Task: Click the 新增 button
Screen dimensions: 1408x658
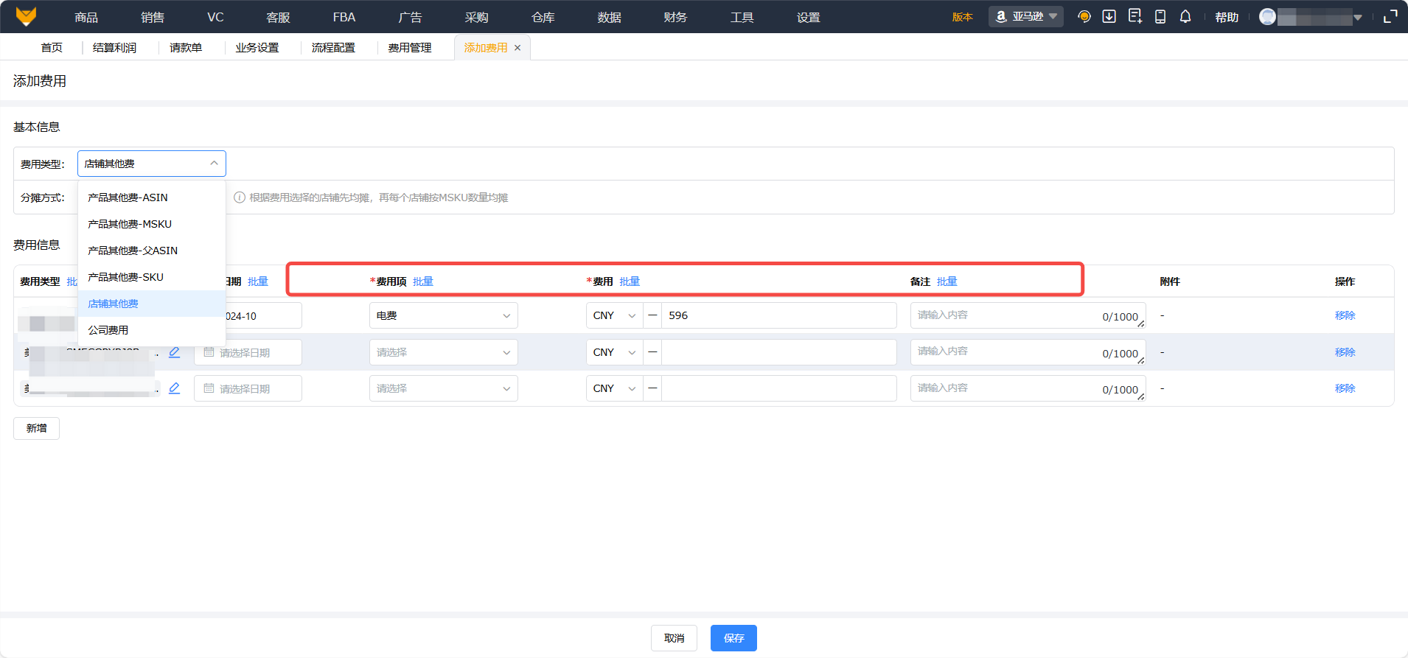Action: click(36, 428)
